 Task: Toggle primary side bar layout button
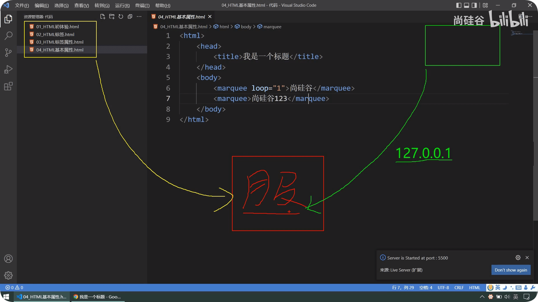459,5
